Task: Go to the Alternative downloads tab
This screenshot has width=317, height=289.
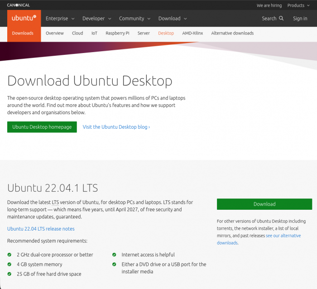Action: [x=232, y=33]
